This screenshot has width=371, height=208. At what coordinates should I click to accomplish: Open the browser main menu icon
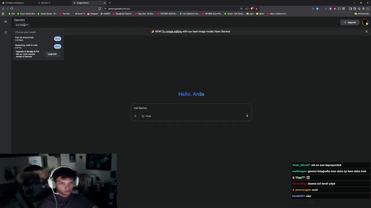(368, 9)
